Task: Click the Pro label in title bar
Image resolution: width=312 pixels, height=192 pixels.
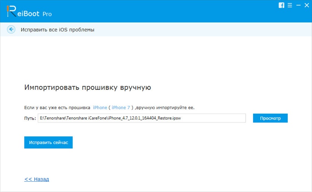Action: [47, 14]
